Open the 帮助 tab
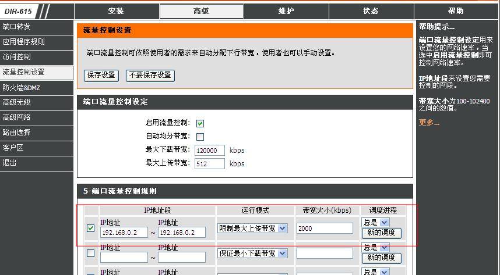The image size is (500, 275). tap(456, 11)
